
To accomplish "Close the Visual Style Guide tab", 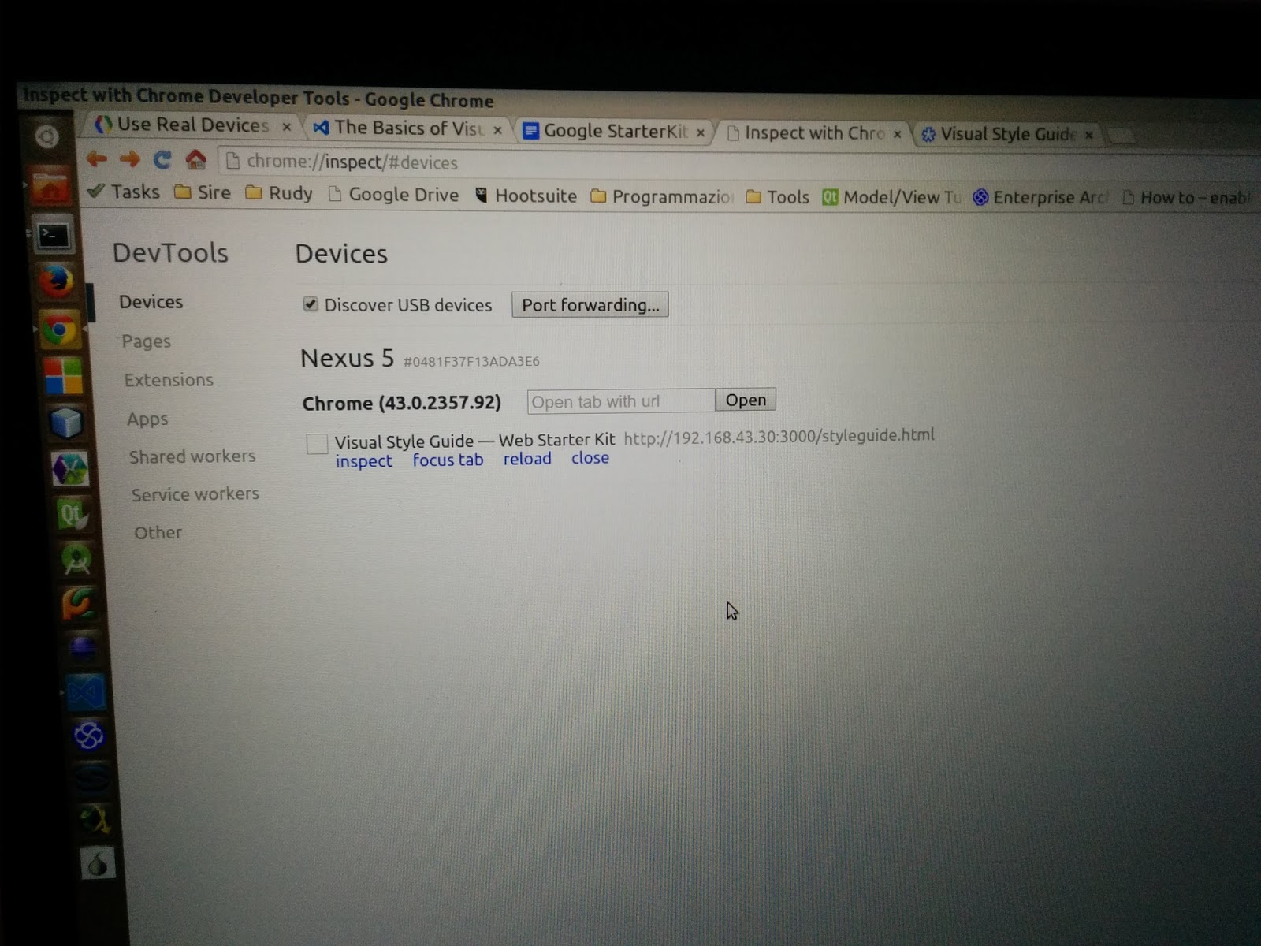I will point(1089,135).
